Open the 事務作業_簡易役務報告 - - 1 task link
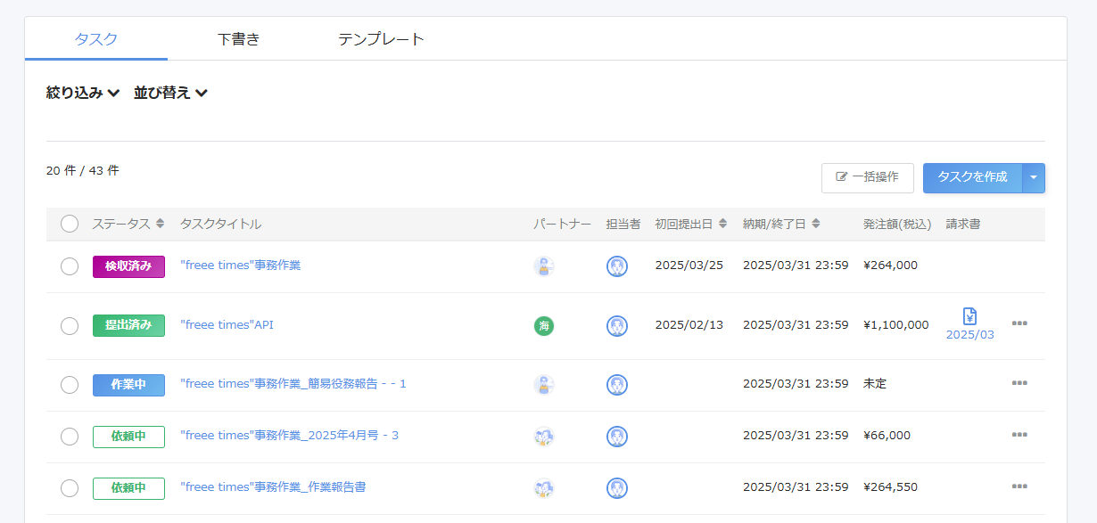 click(293, 383)
